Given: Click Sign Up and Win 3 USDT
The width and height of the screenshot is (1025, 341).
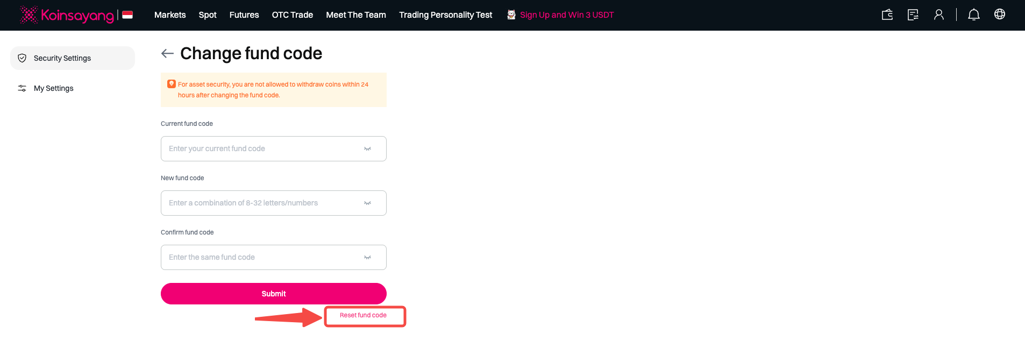Looking at the screenshot, I should tap(566, 15).
